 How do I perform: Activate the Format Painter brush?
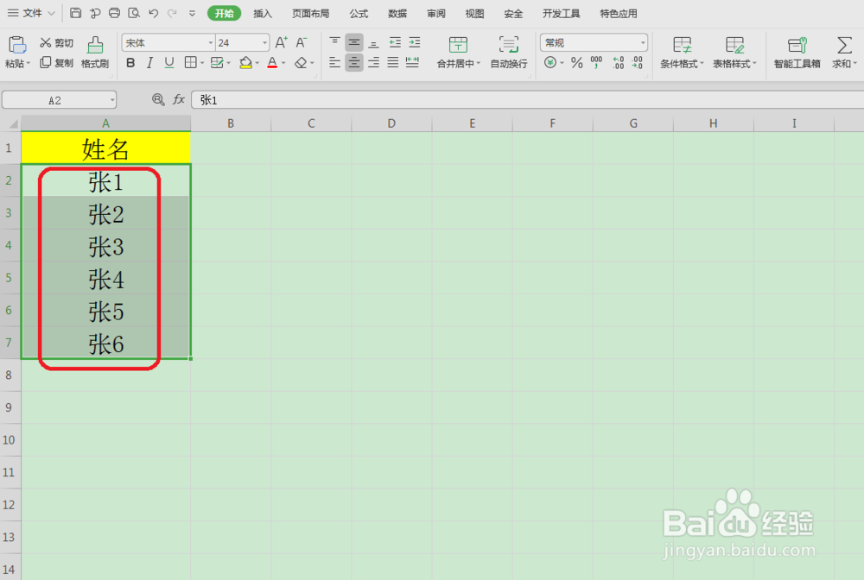(x=95, y=53)
